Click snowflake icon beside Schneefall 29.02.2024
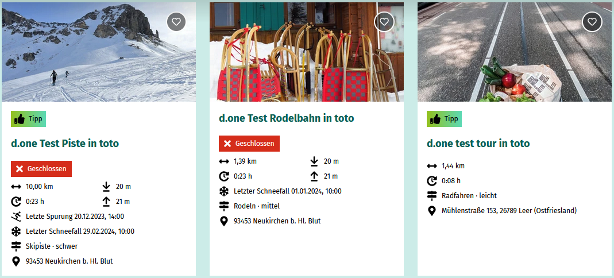Viewport: 614px width, 278px height. (x=16, y=231)
